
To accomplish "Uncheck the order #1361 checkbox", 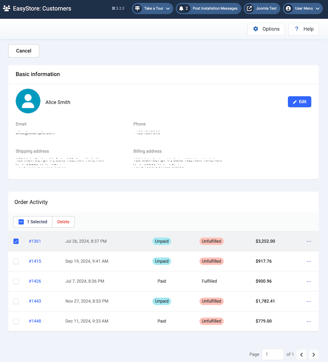I will [16, 241].
